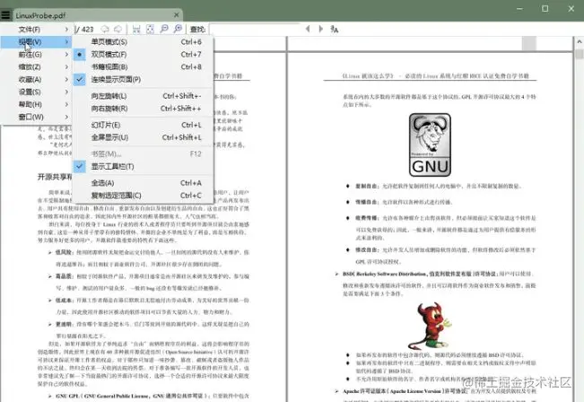Click the GNU logo image
Viewport: 584px width, 402px height.
click(430, 145)
